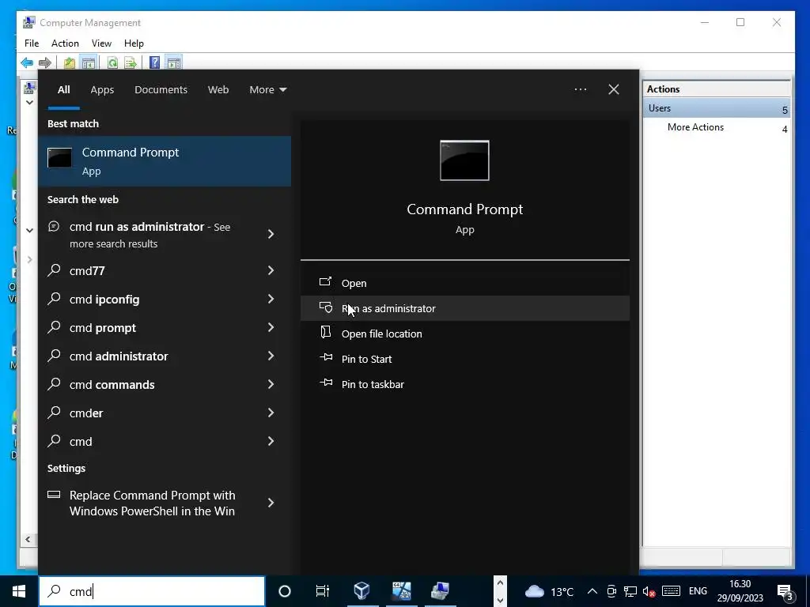810x607 pixels.
Task: Expand the cmd77 suggestion arrow
Action: tap(271, 270)
